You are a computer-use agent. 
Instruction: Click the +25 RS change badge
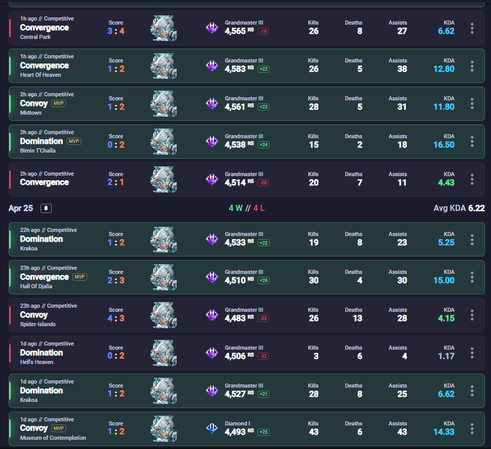tap(264, 432)
